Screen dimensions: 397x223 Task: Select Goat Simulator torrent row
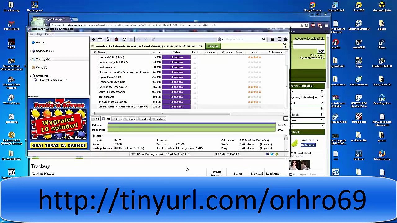coord(107,67)
